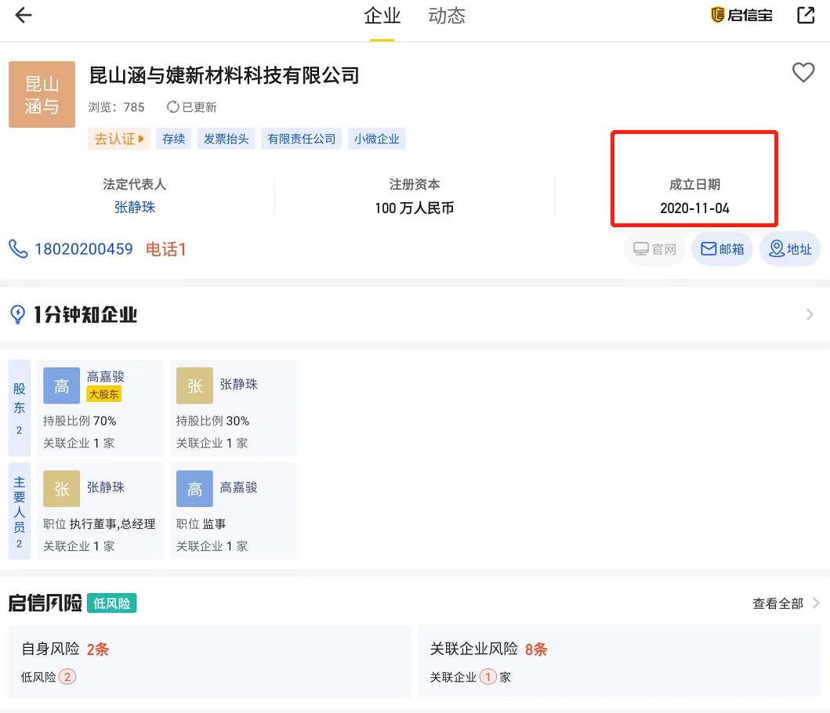830x713 pixels.
Task: Click shareholder name 高嘉骏
Action: [x=106, y=376]
